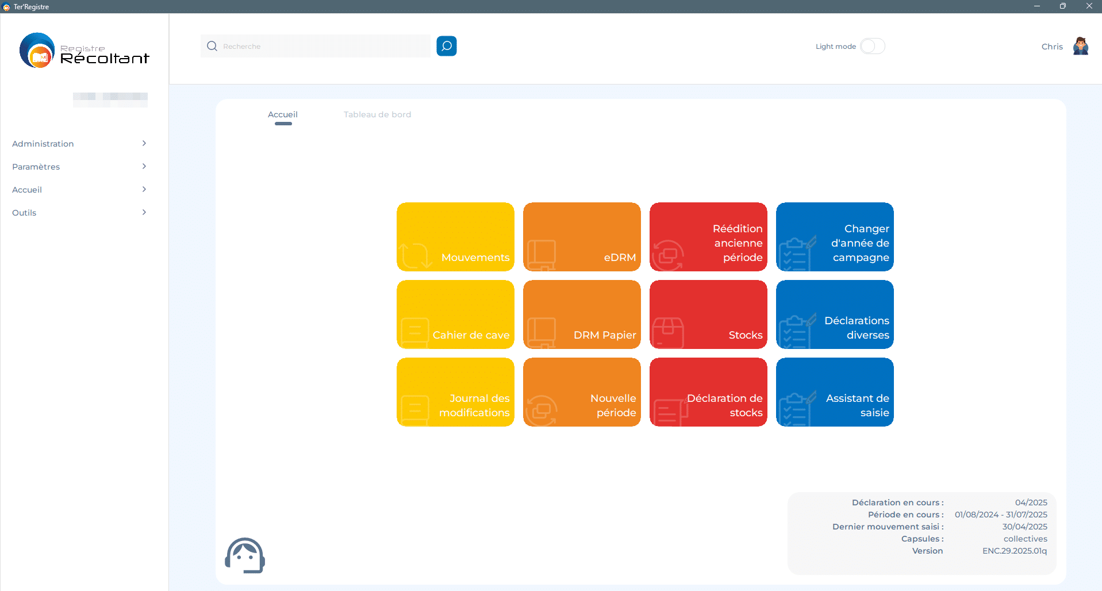1102x591 pixels.
Task: Click the Nouvelle période tile
Action: click(x=582, y=392)
